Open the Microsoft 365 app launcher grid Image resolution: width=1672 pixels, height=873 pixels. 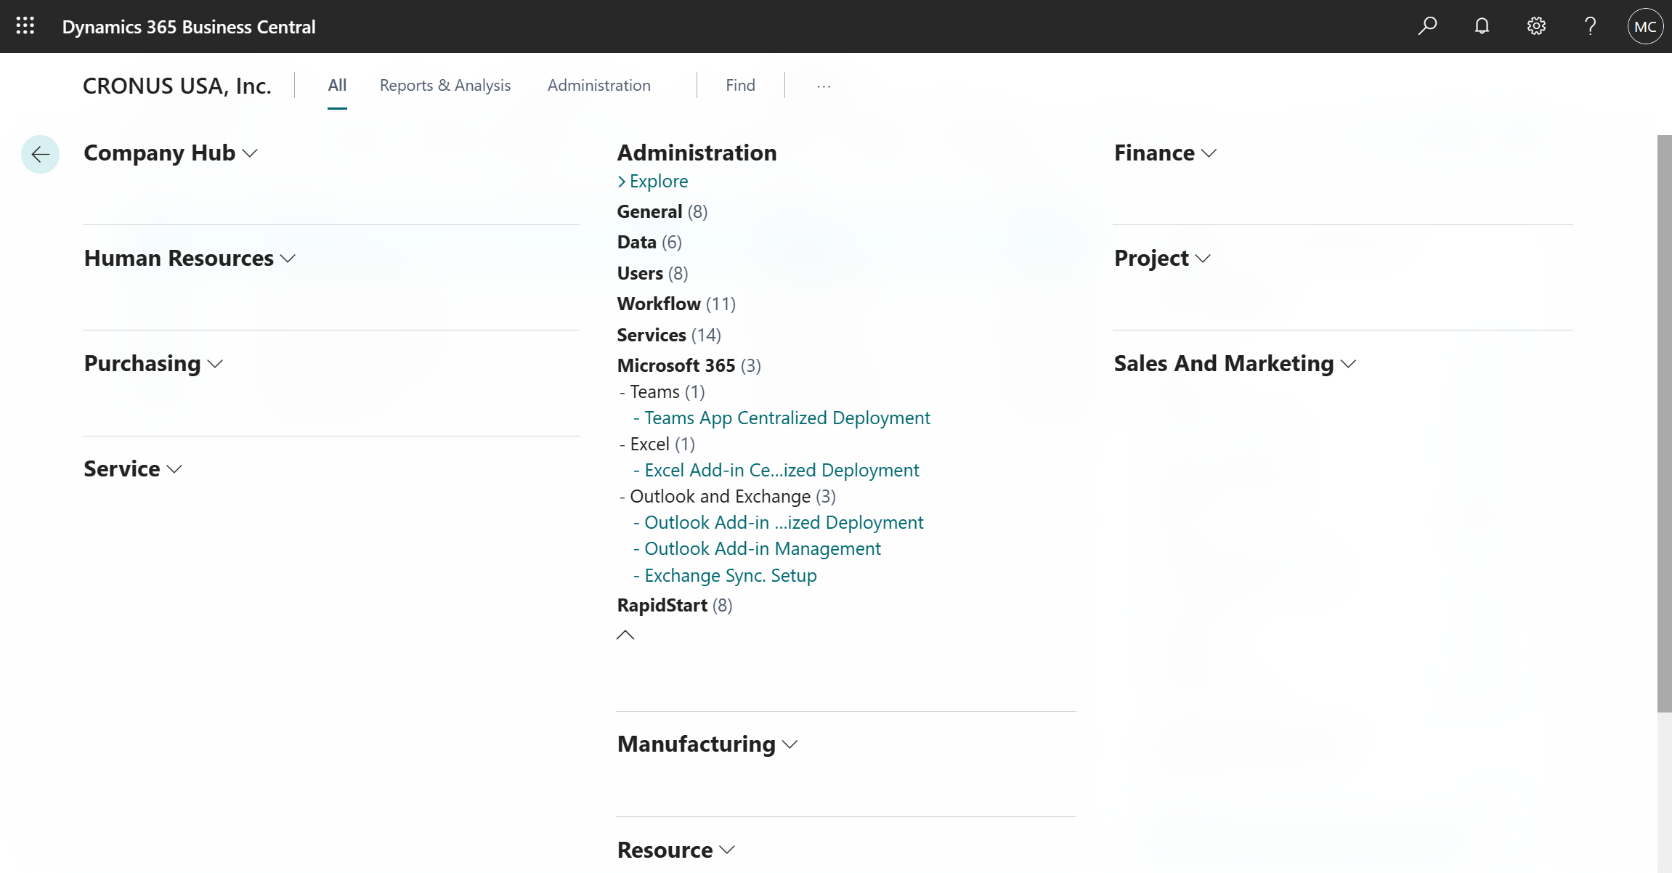point(24,26)
